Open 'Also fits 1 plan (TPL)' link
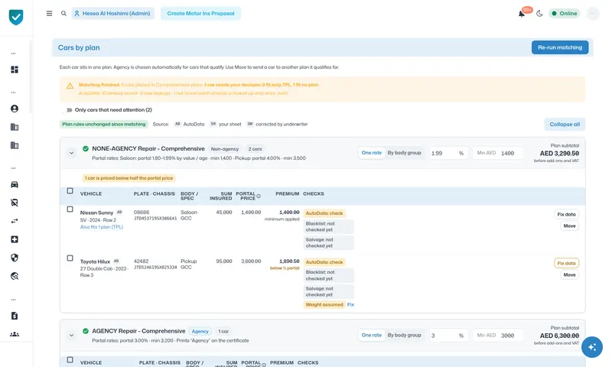The image size is (612, 367). 102,227
